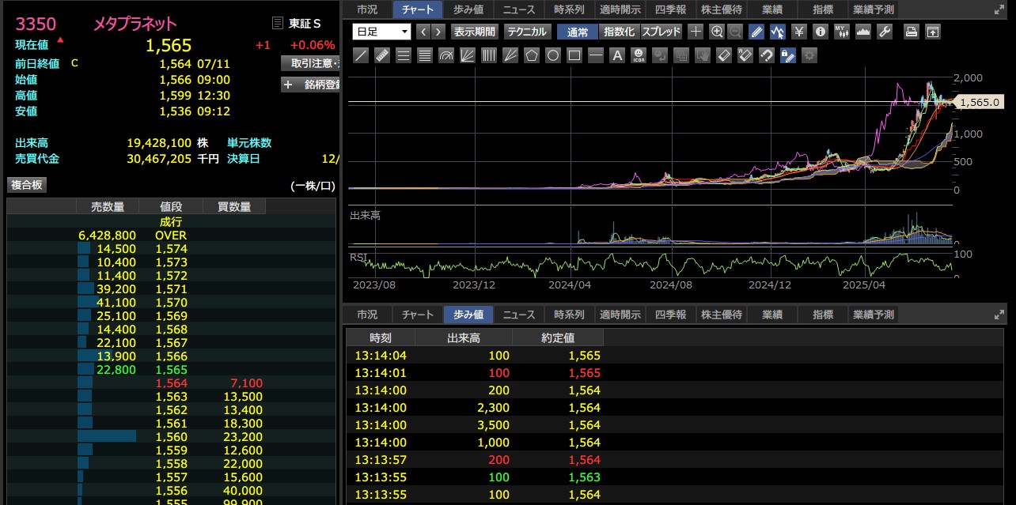Viewport: 1016px width, 505px height.
Task: Maximize the upper chart panel
Action: coord(999,10)
